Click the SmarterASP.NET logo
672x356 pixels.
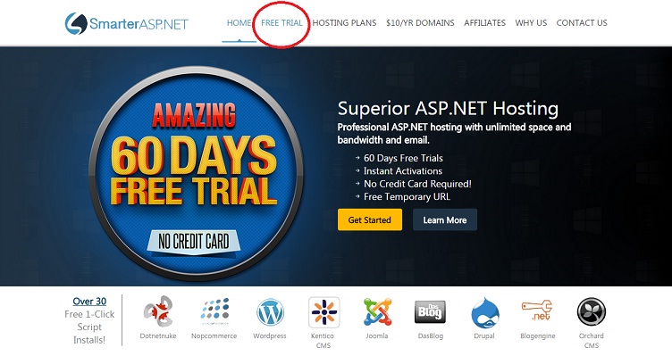[x=126, y=23]
